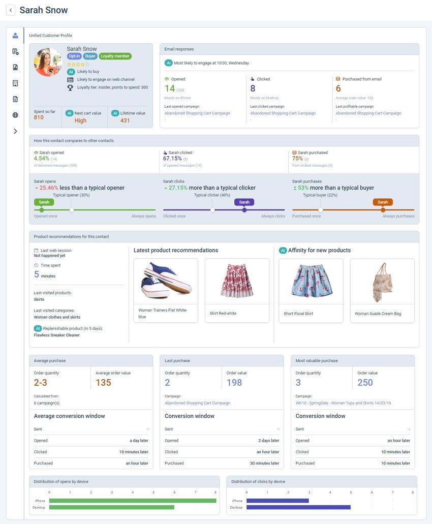
Task: Click Sarah Snow's profile photo
Action: click(x=48, y=62)
